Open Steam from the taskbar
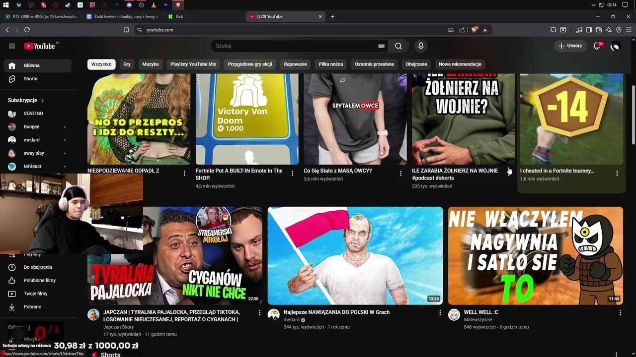The height and width of the screenshot is (357, 636). pos(68,5)
